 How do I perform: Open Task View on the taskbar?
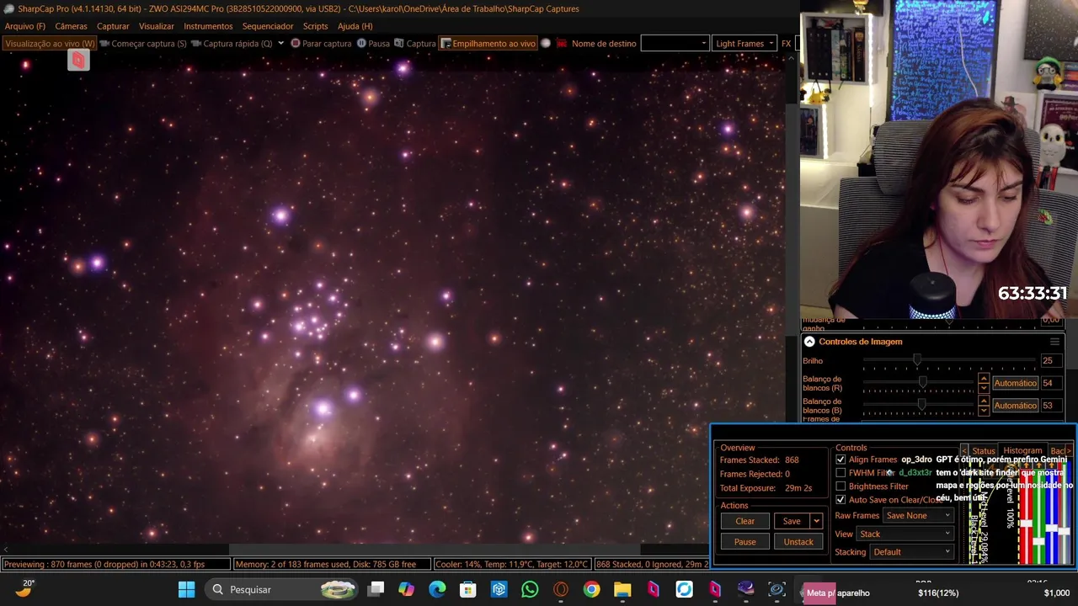coord(376,589)
